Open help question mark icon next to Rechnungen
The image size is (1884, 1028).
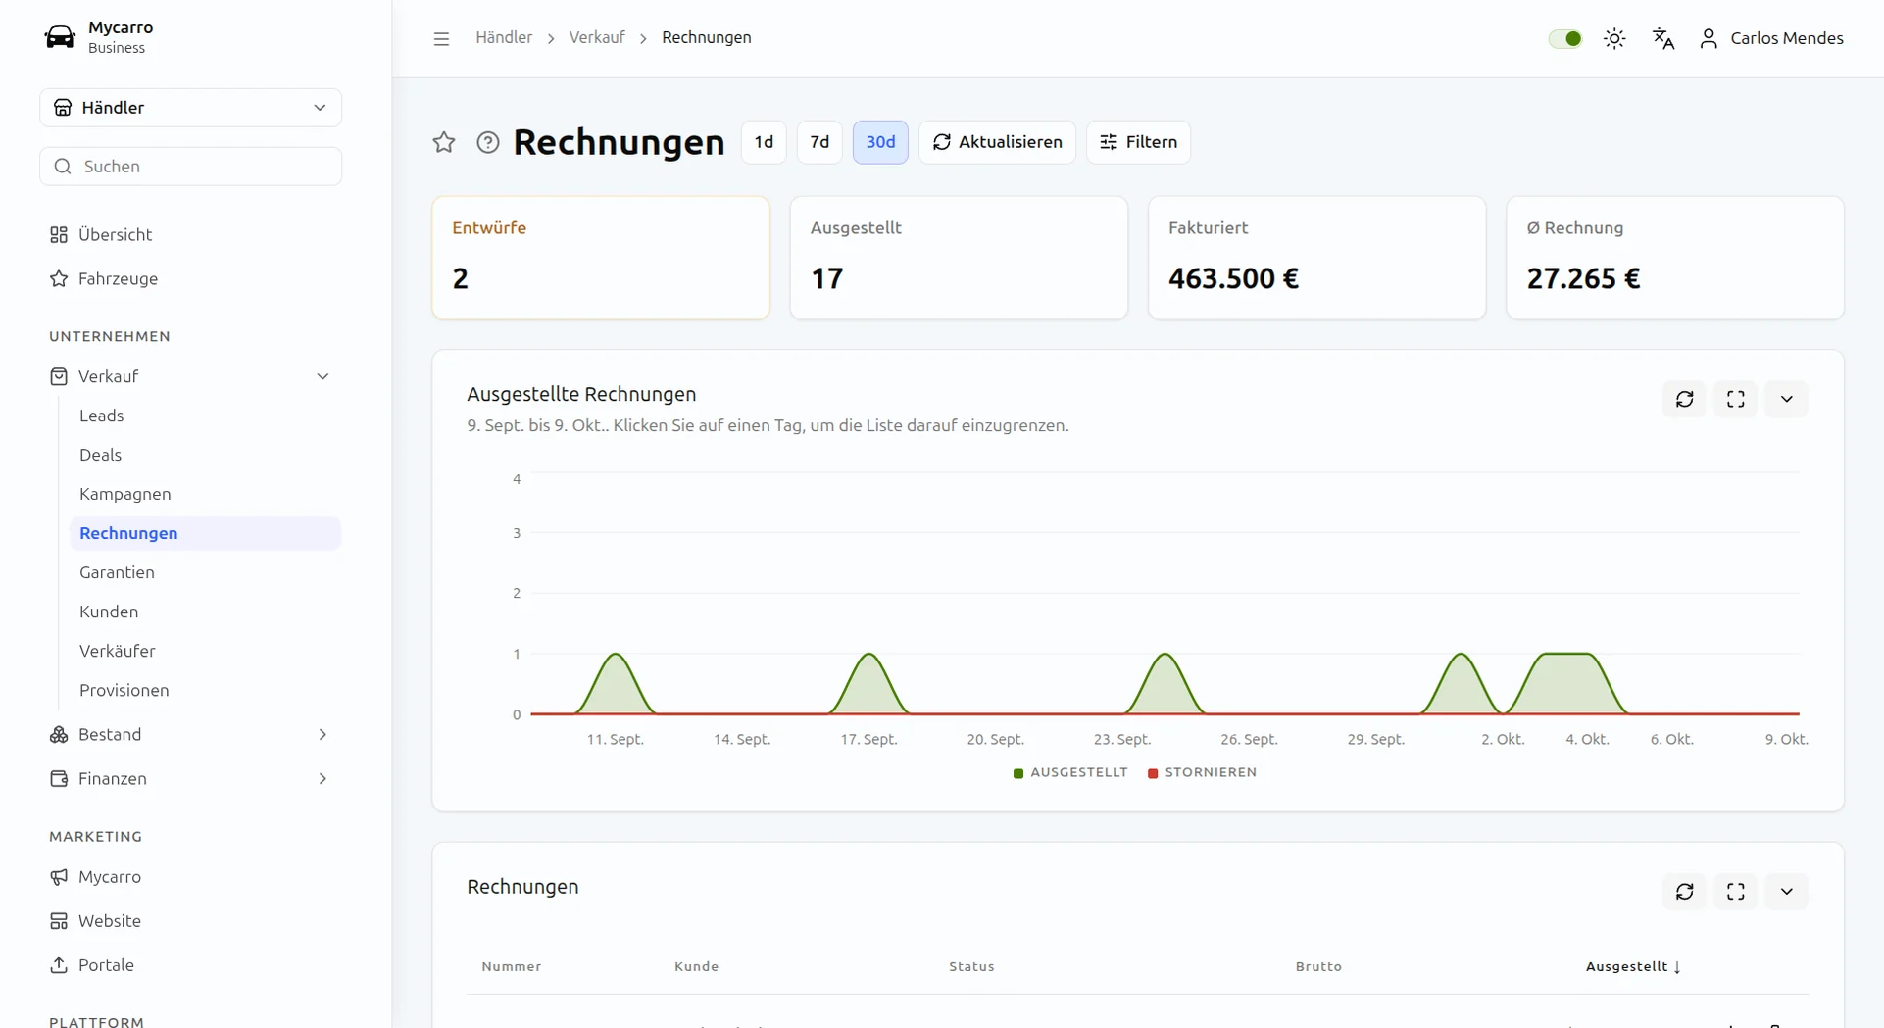click(488, 142)
